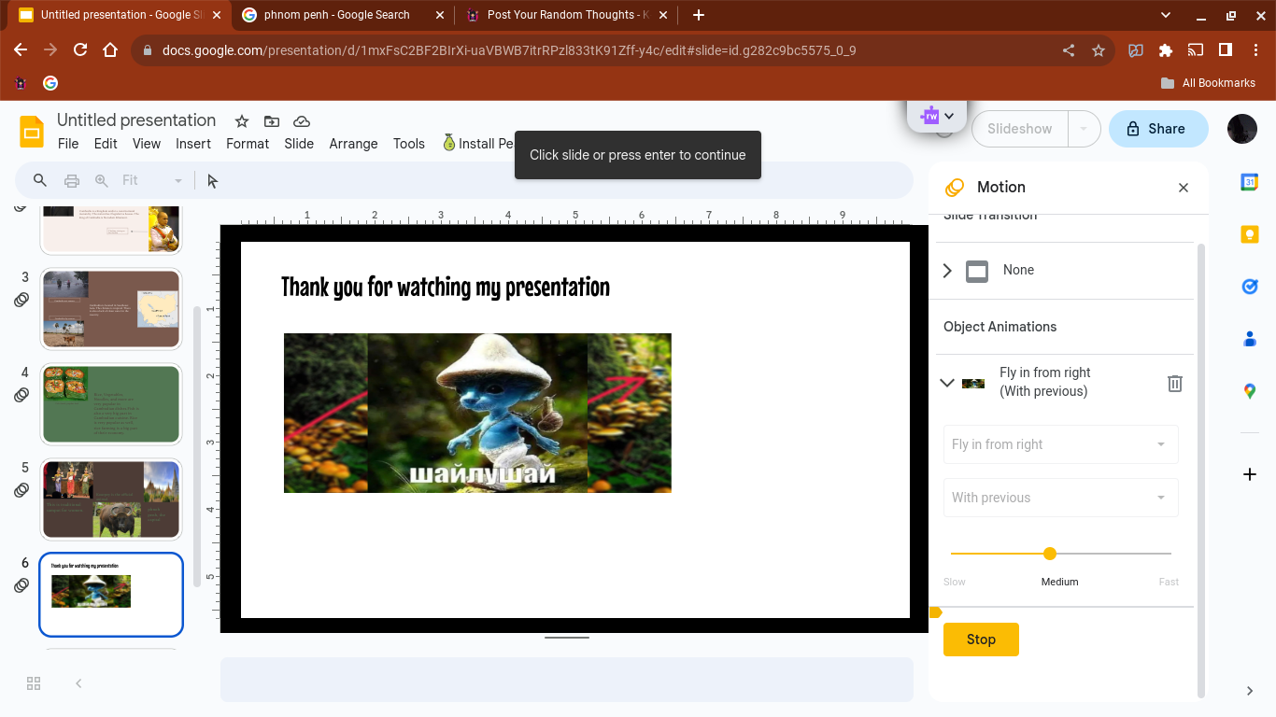Stop the animation preview
This screenshot has height=717, width=1276.
tap(981, 640)
